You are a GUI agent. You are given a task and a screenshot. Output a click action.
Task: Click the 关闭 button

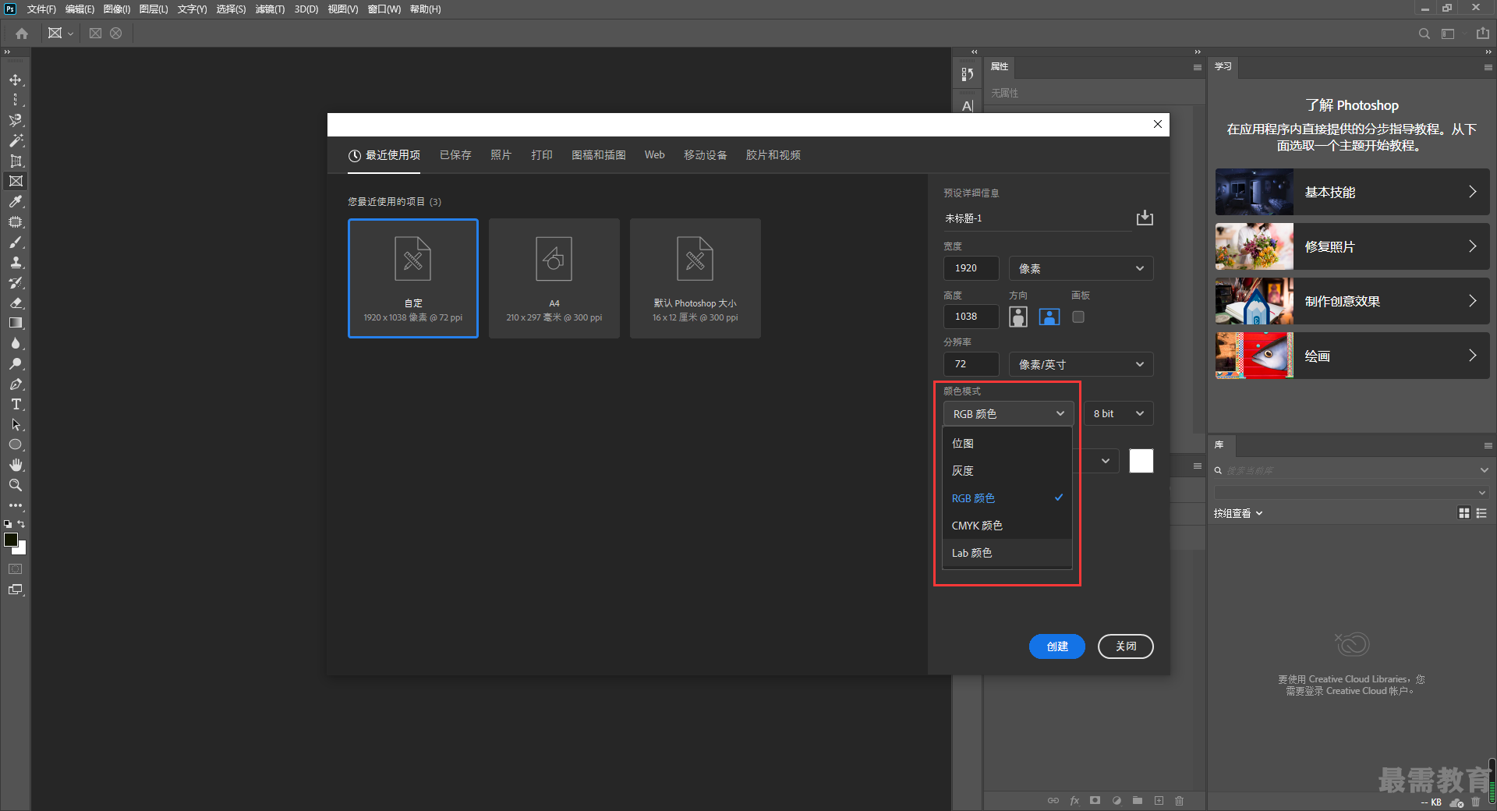[1125, 646]
